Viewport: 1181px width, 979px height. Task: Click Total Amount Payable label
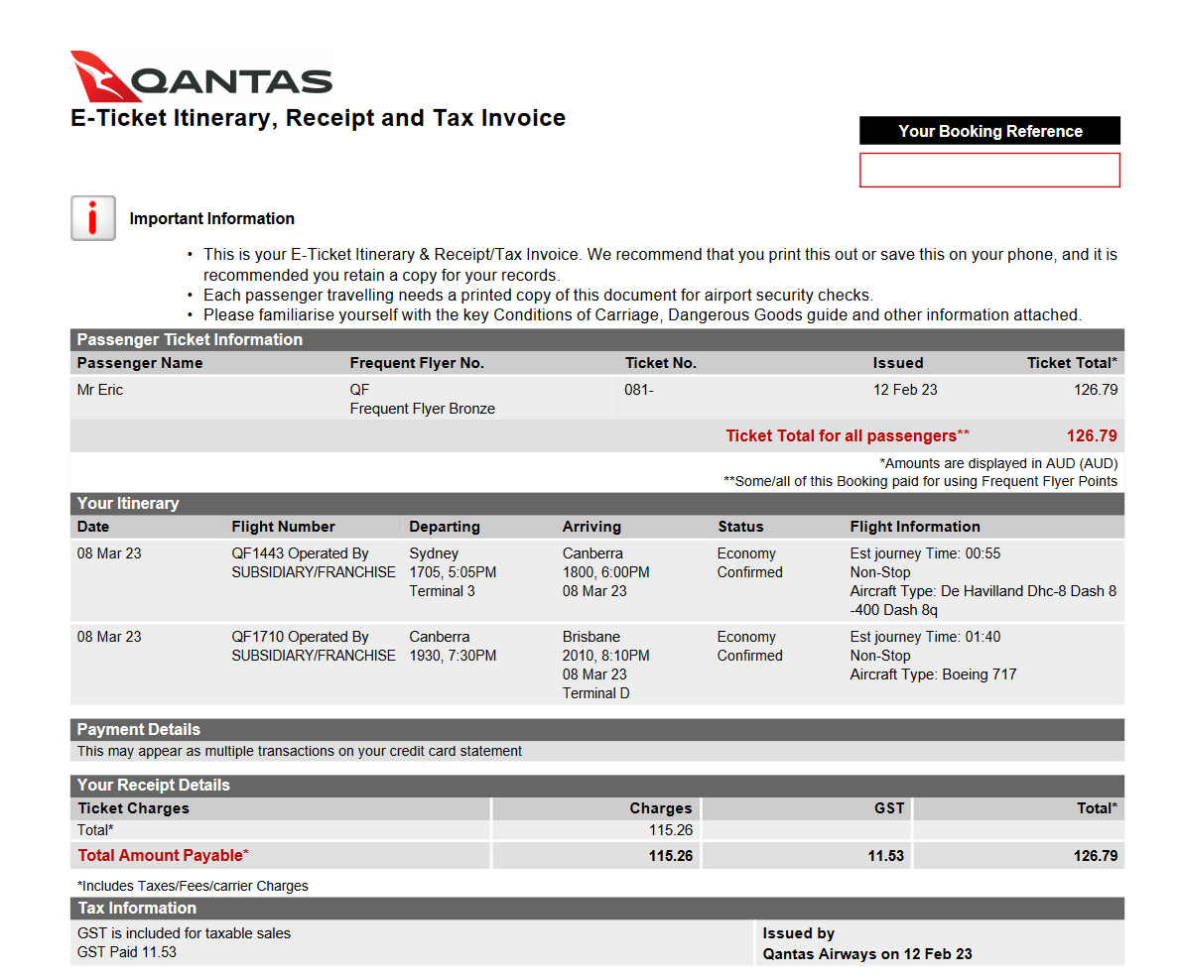coord(163,856)
